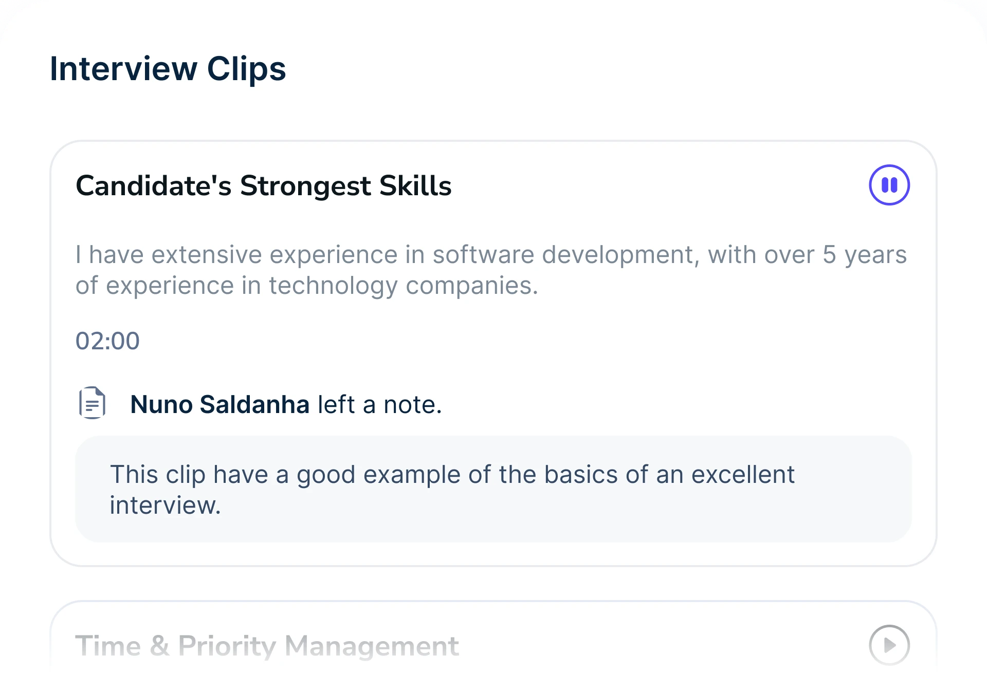The height and width of the screenshot is (674, 987).
Task: Click the 02:00 clip timestamp
Action: (x=107, y=341)
